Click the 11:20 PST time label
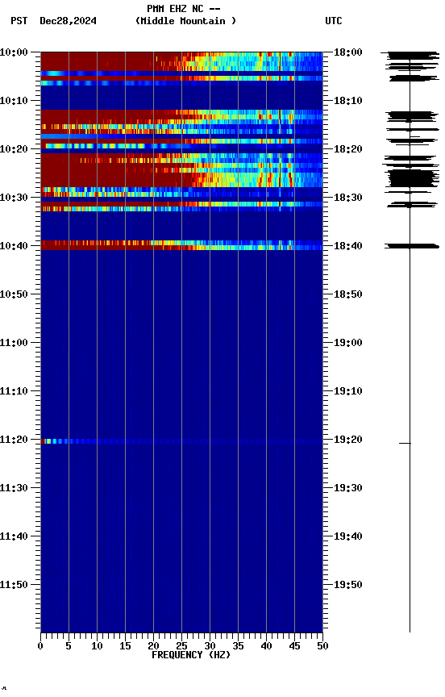This screenshot has height=697, width=445. [14, 440]
